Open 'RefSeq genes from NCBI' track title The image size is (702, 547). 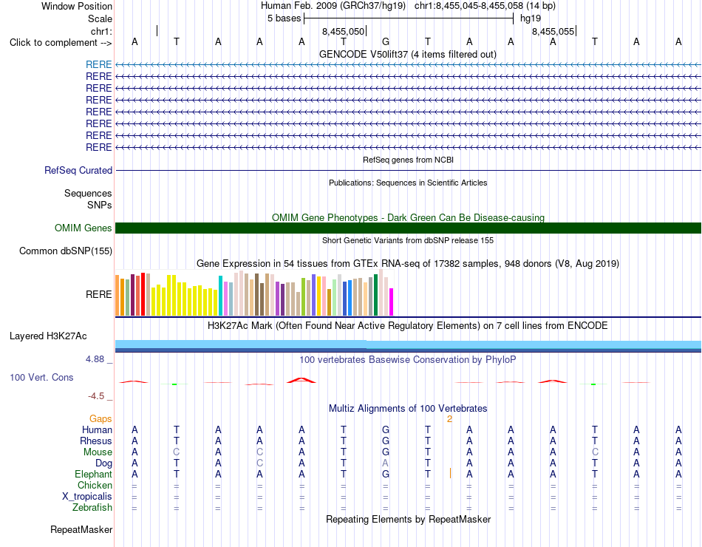click(x=408, y=160)
